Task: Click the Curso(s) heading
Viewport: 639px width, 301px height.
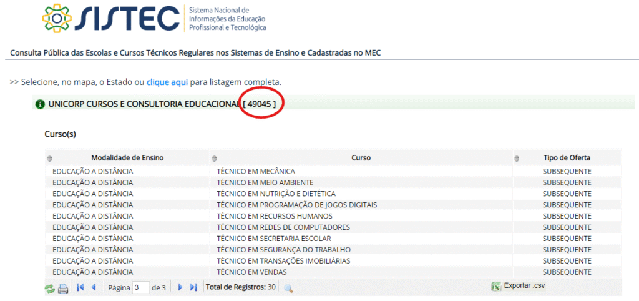Action: [61, 134]
